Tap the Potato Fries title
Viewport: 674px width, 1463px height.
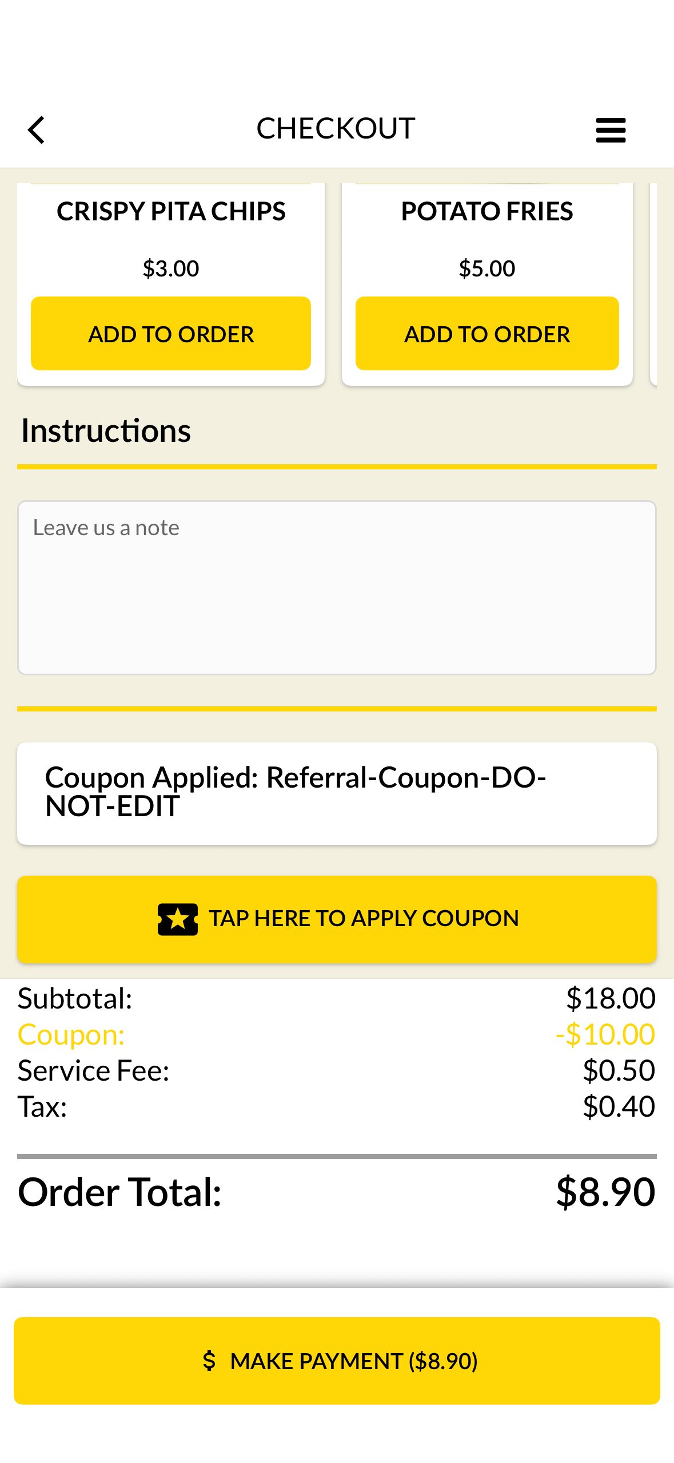pyautogui.click(x=486, y=211)
